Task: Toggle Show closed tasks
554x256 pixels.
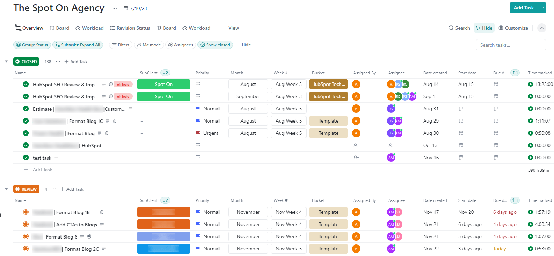Action: point(215,45)
